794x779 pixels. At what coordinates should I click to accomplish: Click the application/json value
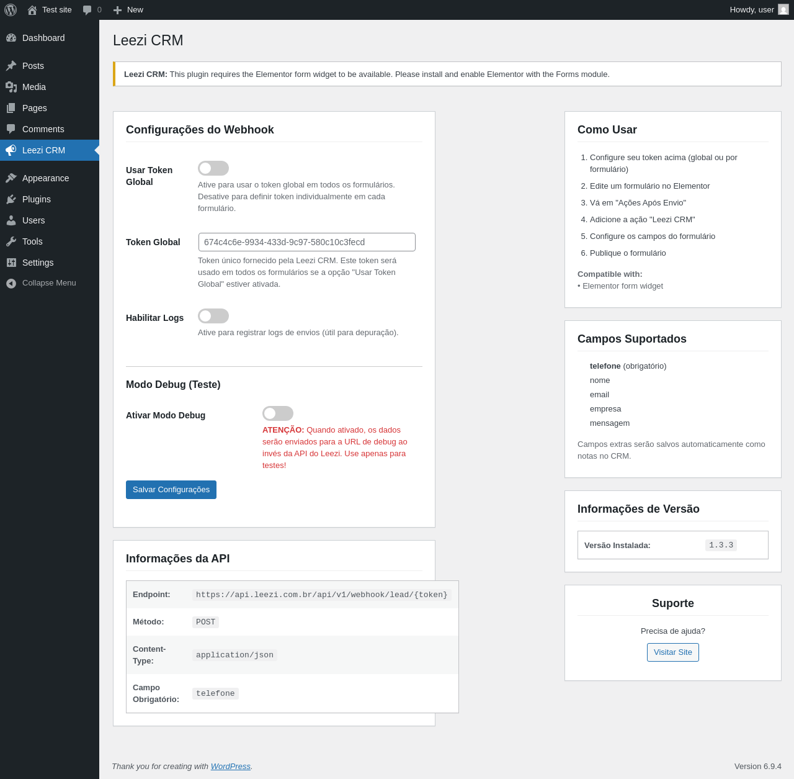point(234,655)
